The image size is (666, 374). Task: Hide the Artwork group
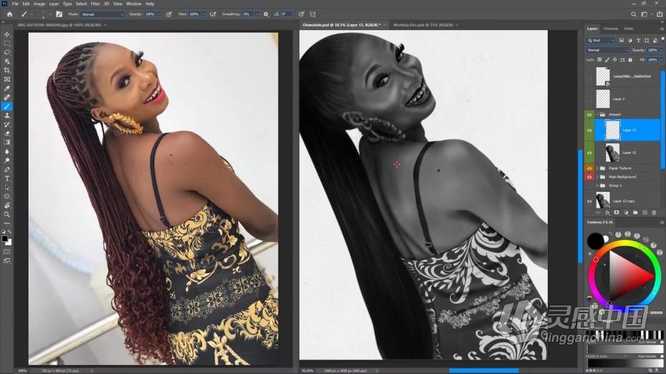click(x=589, y=114)
